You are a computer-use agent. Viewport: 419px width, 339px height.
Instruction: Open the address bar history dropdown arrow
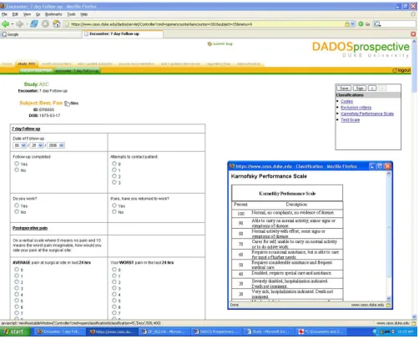click(353, 24)
